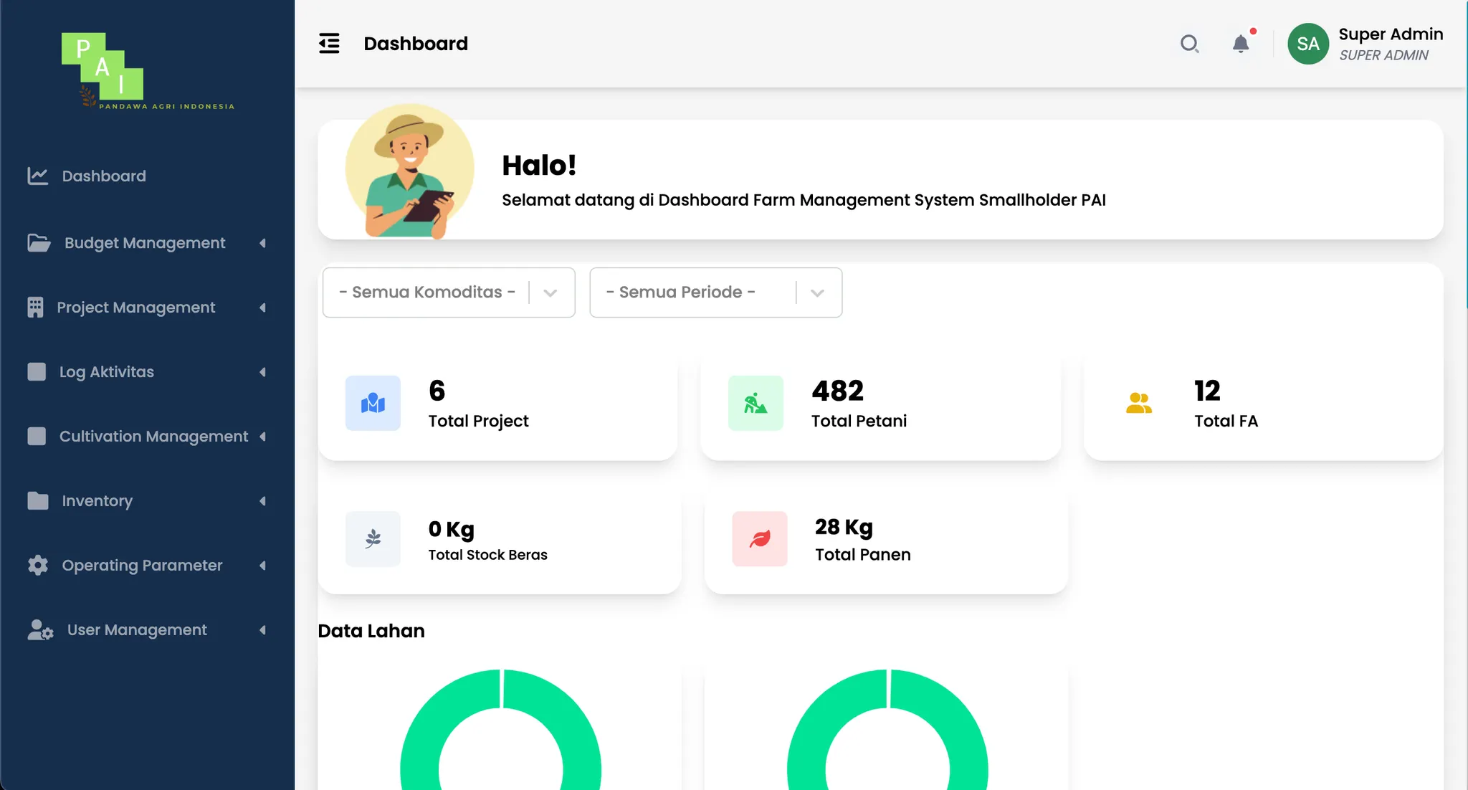Open the Semua Komoditas dropdown
Viewport: 1468px width, 790px height.
[x=449, y=292]
